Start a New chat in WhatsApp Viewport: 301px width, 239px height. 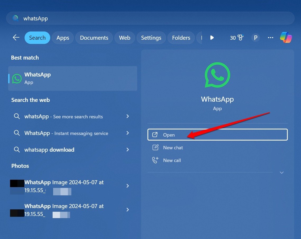pos(173,147)
